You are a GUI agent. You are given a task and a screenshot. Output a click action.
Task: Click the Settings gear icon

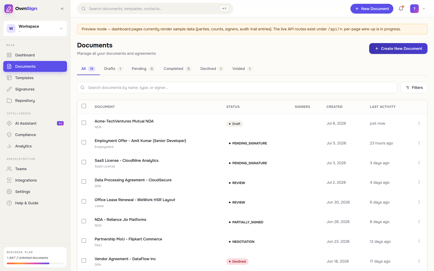(9, 192)
